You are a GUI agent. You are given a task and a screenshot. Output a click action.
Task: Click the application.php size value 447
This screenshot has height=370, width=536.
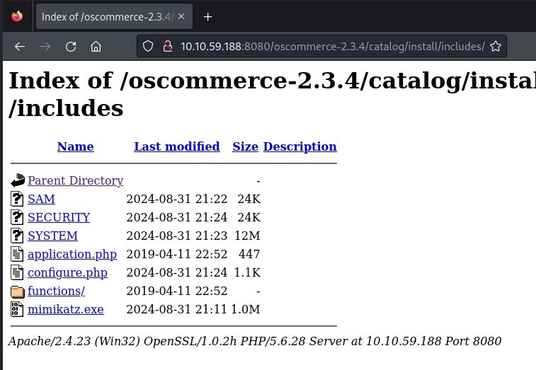point(249,254)
